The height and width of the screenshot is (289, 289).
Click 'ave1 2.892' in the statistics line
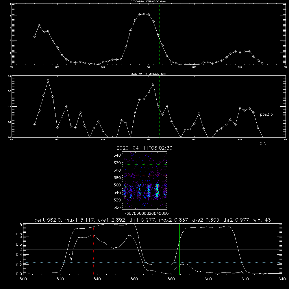[112, 220]
